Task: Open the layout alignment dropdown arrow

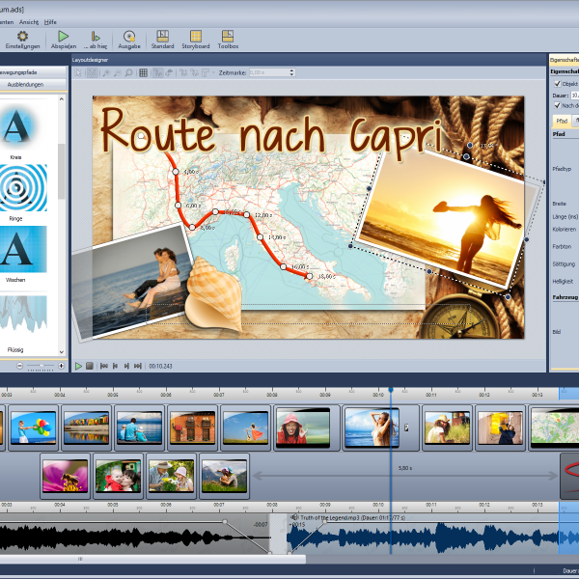Action: pyautogui.click(x=213, y=72)
